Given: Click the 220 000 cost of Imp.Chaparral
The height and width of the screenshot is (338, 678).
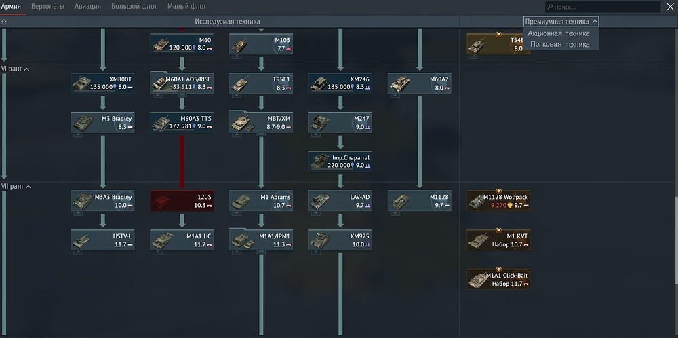Looking at the screenshot, I should pyautogui.click(x=341, y=166).
